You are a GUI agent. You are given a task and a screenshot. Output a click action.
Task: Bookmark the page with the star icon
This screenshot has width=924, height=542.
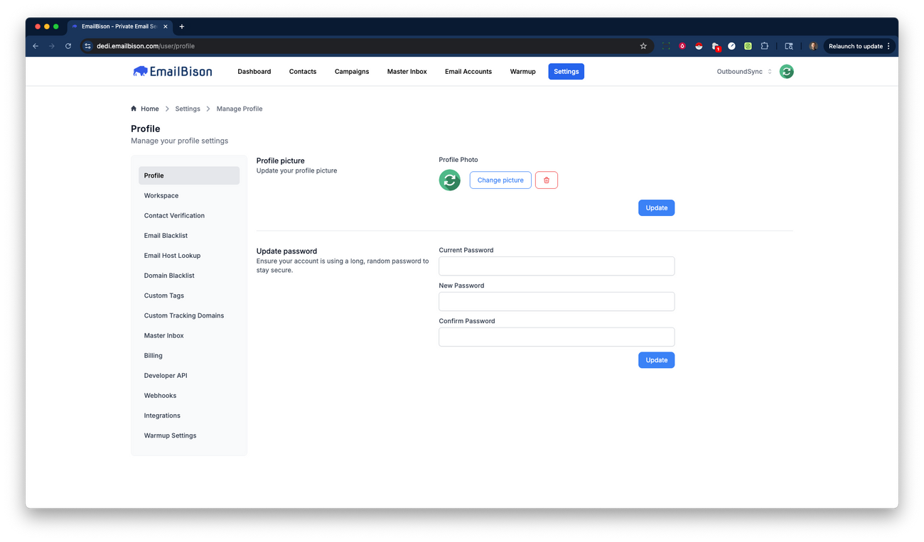coord(643,45)
